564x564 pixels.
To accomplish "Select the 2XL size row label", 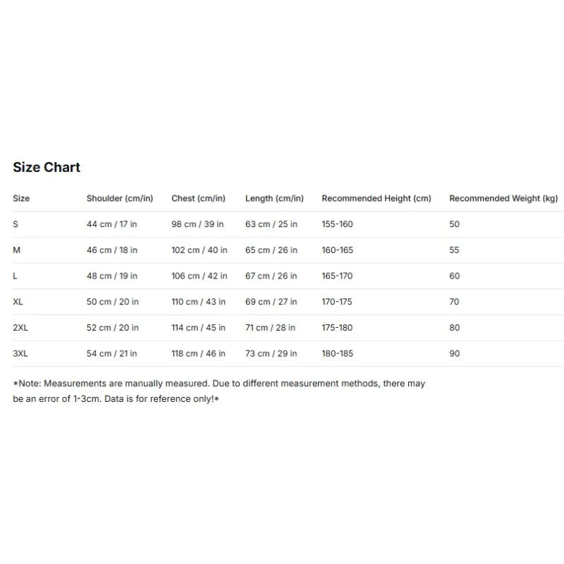I will click(x=20, y=328).
